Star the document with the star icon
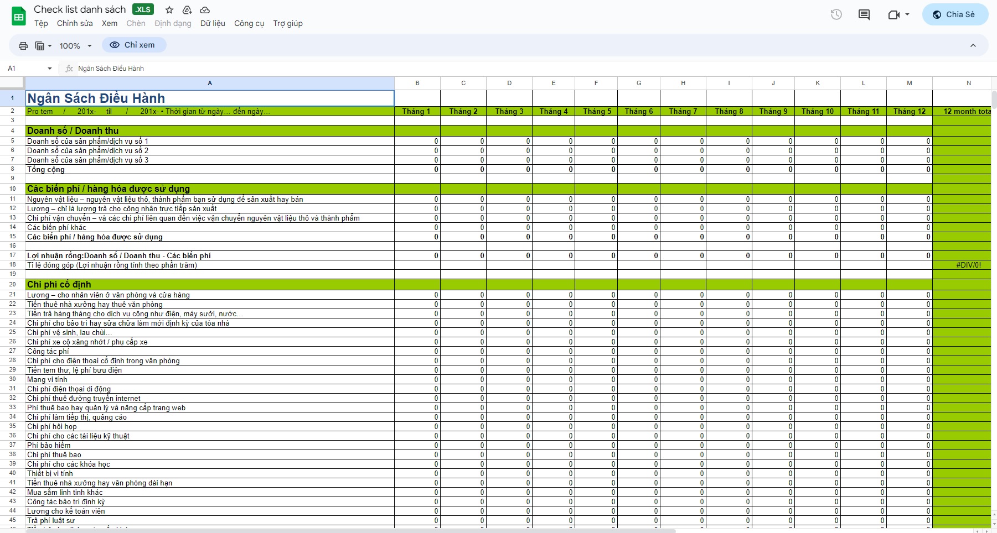This screenshot has height=533, width=997. click(169, 10)
